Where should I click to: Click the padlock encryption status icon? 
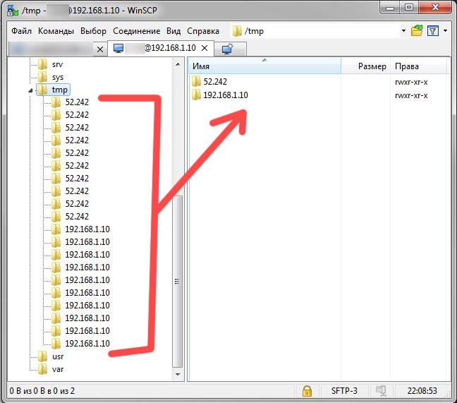coord(307,390)
